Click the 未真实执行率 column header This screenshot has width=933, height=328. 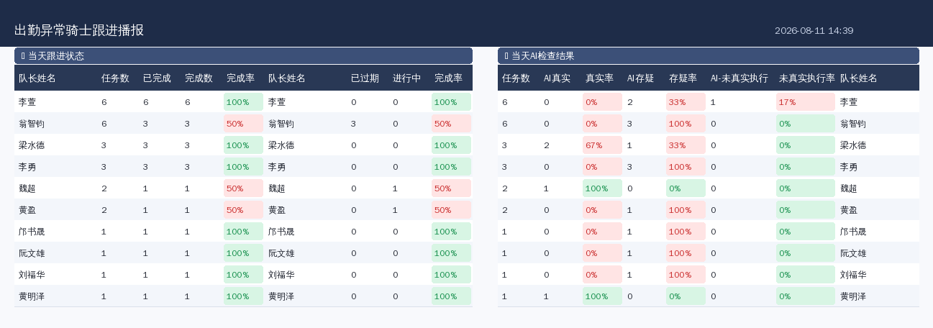[807, 78]
